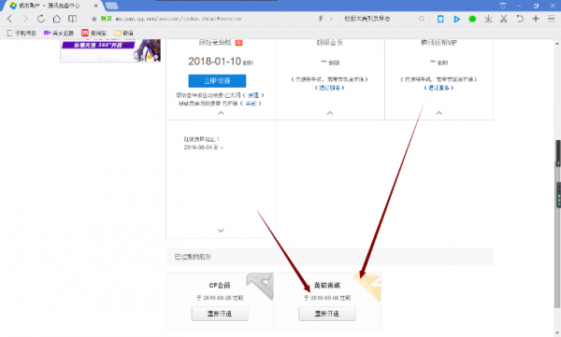561x337 pixels.
Task: Click the magnifier search icon in search box
Action: [422, 19]
